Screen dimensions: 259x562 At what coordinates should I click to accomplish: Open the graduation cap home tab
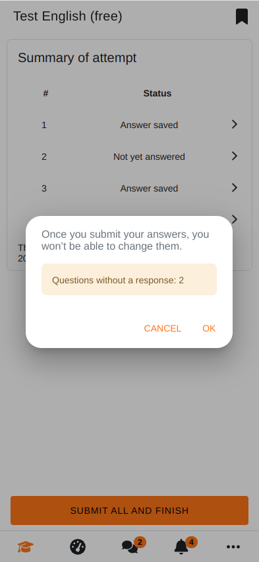(x=26, y=547)
